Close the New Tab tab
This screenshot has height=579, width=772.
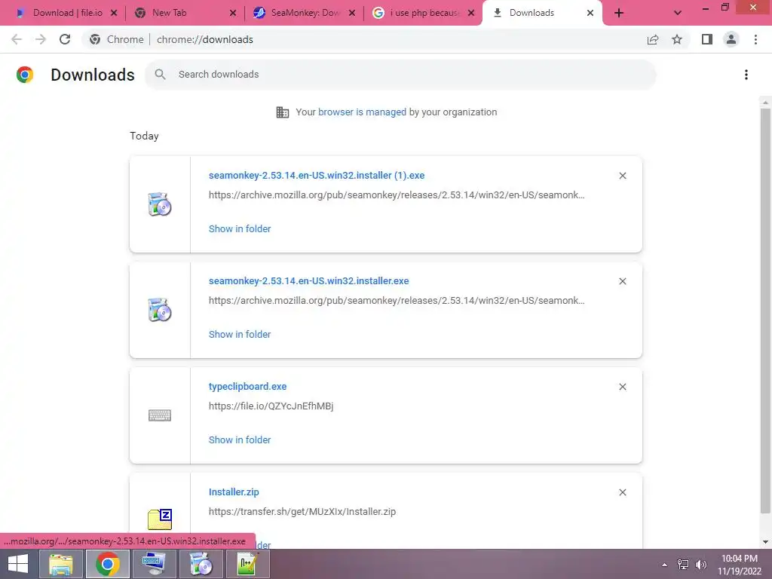coord(233,13)
